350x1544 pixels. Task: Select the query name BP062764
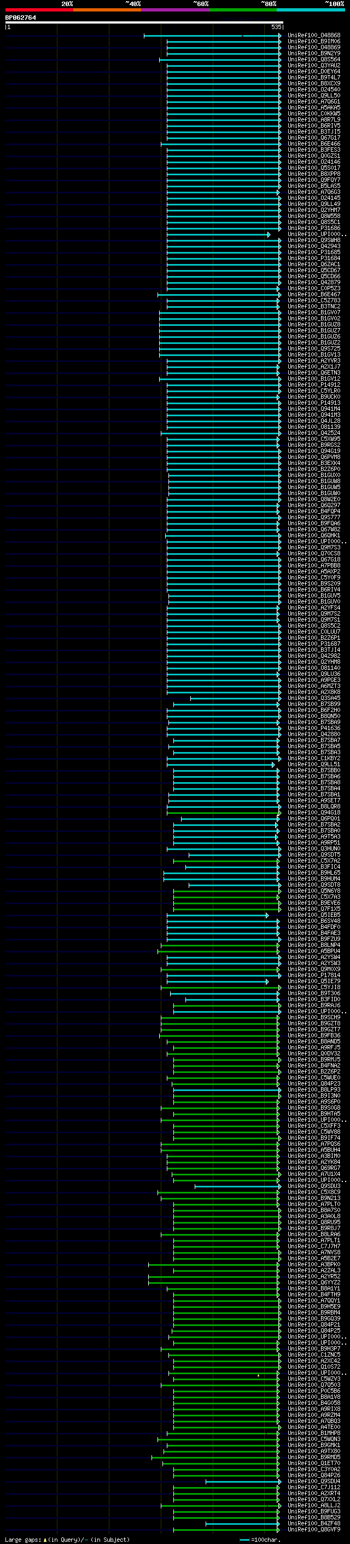click(20, 18)
